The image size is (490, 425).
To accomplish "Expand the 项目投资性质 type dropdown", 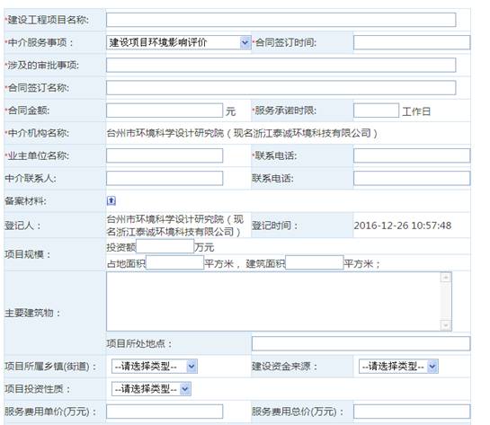I will pos(151,389).
